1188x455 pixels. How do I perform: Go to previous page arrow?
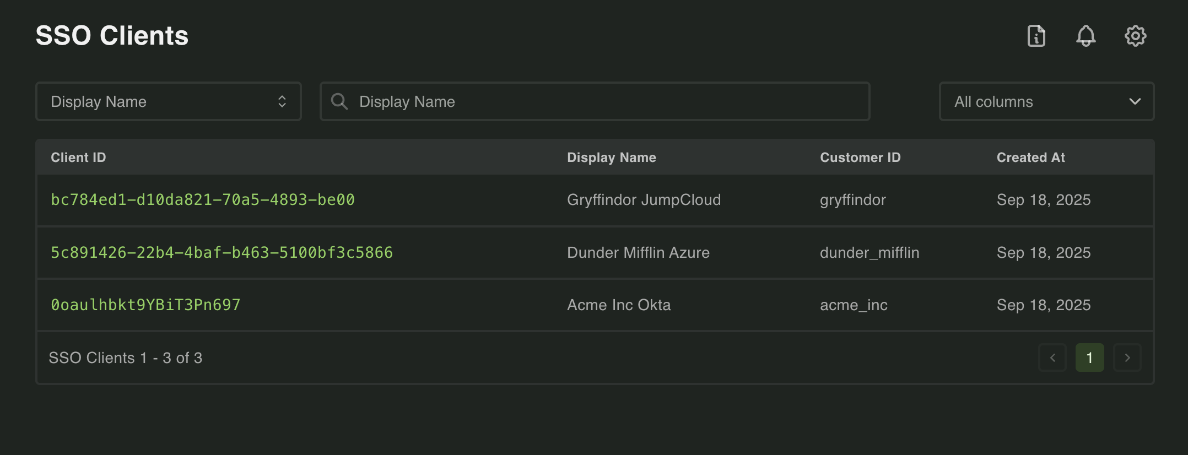point(1052,357)
